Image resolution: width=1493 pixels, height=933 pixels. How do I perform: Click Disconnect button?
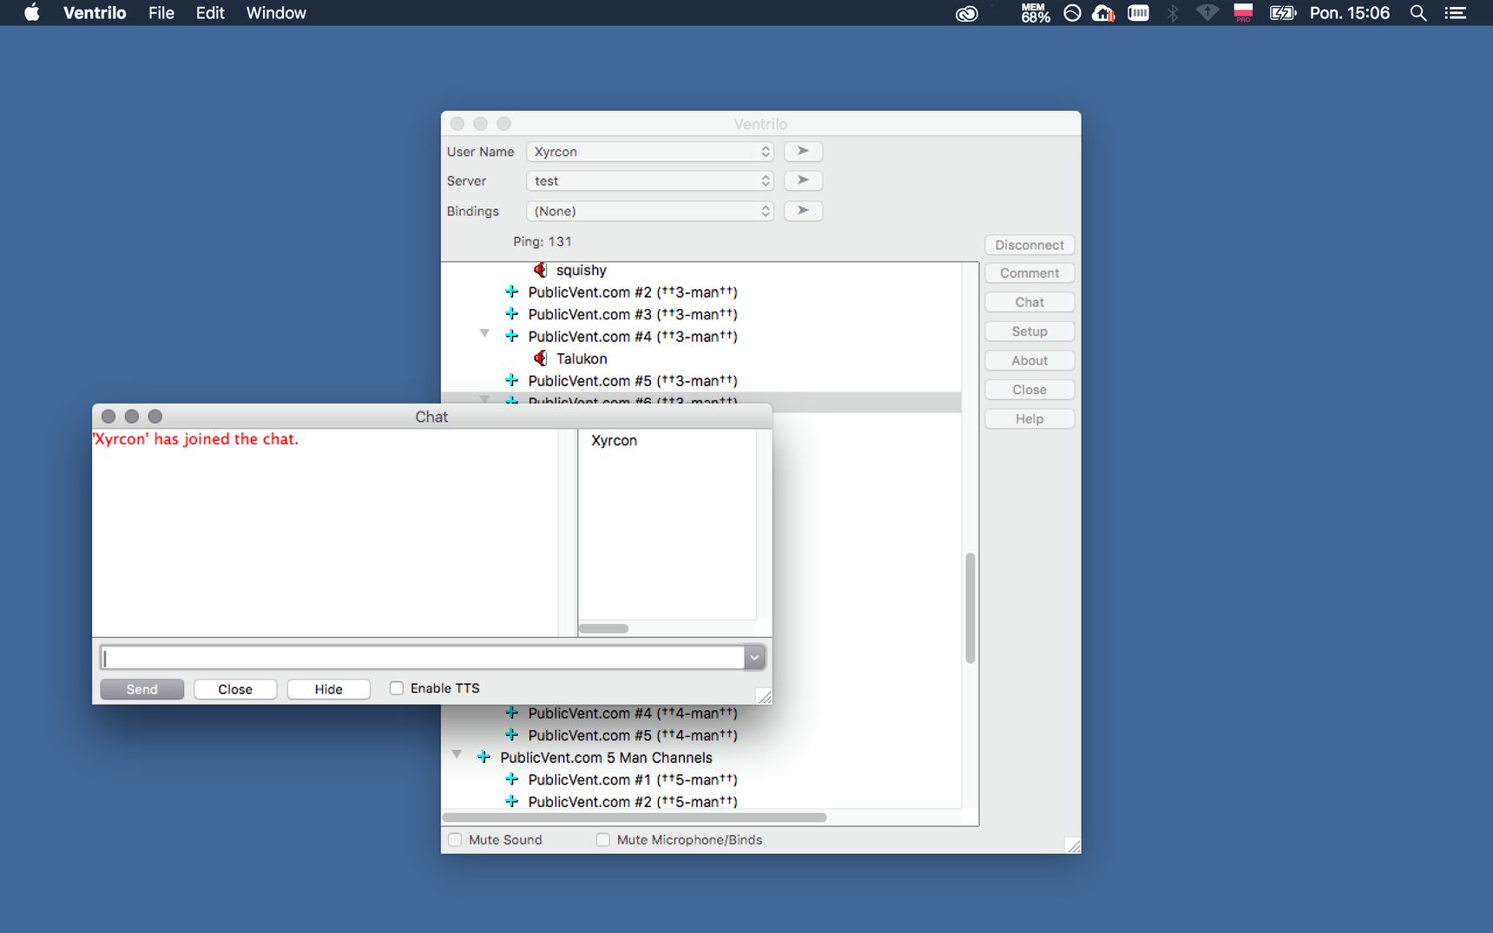pos(1029,245)
